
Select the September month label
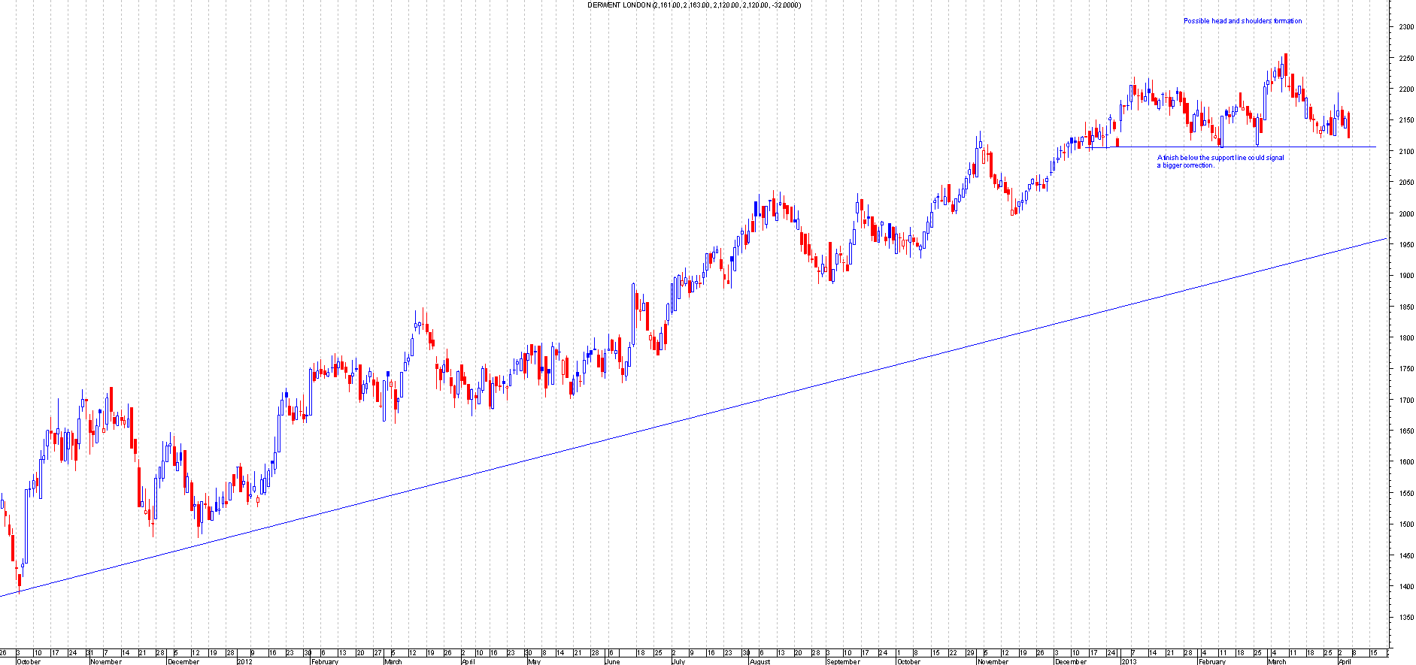(x=842, y=662)
